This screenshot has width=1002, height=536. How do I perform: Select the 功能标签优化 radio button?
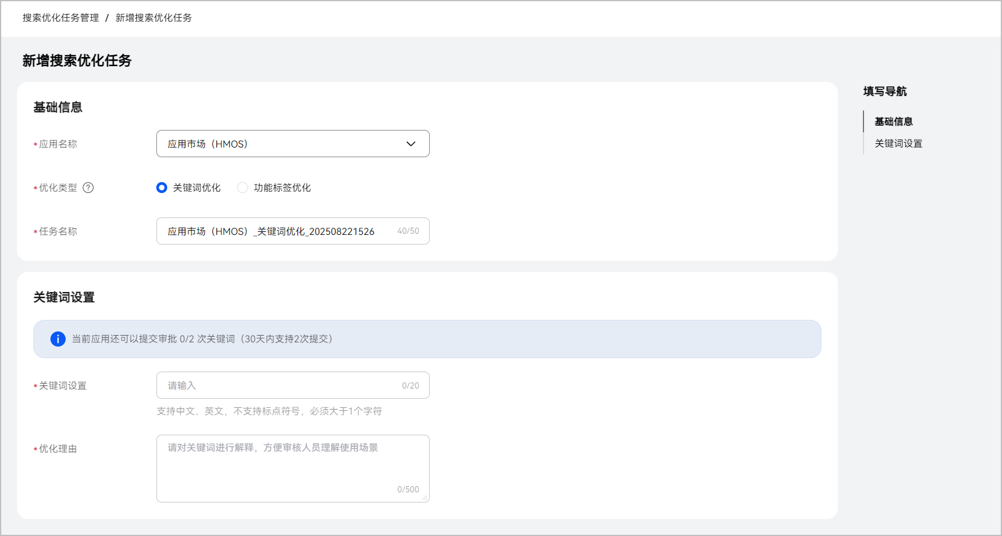[x=243, y=188]
